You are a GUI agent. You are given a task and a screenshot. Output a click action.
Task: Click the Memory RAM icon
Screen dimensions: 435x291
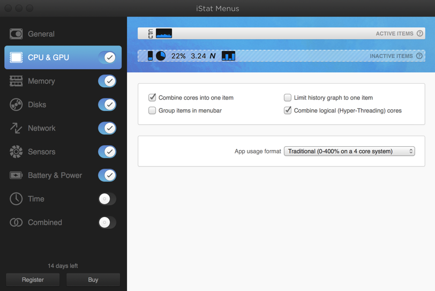(16, 81)
